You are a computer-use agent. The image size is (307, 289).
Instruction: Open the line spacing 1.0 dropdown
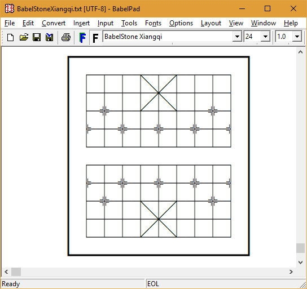(297, 37)
